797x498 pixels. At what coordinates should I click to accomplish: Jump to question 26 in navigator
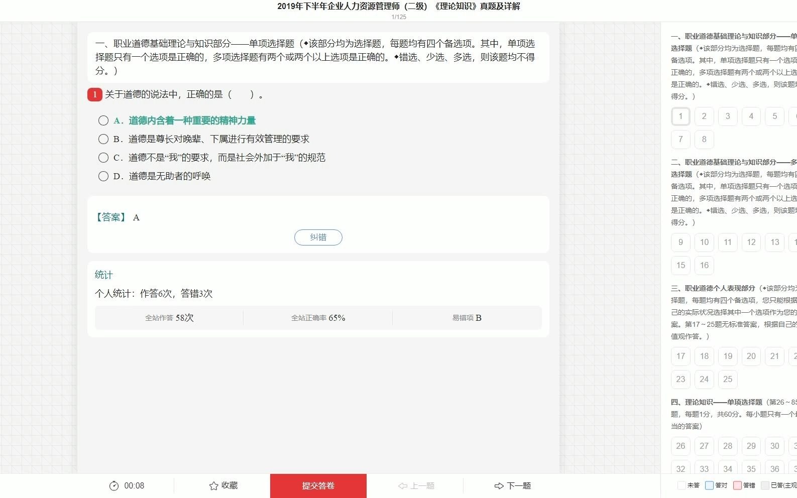pyautogui.click(x=680, y=446)
